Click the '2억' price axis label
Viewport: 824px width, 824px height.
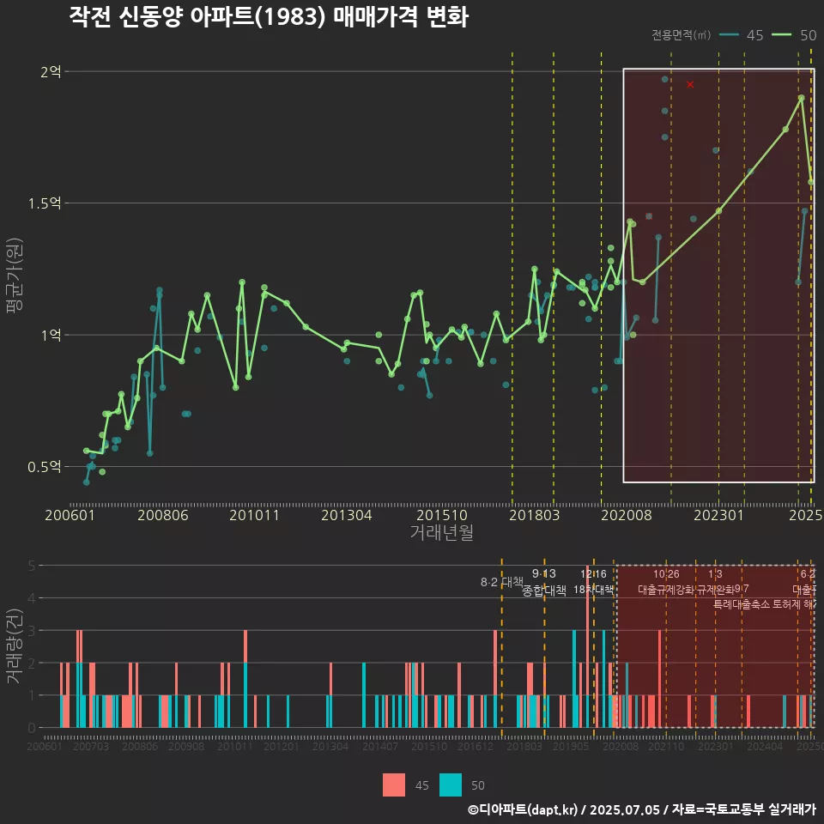(x=51, y=71)
